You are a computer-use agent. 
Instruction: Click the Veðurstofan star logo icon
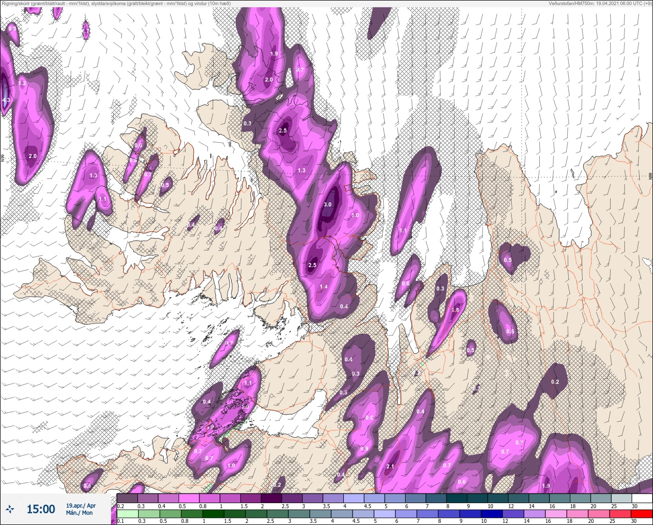coord(10,509)
